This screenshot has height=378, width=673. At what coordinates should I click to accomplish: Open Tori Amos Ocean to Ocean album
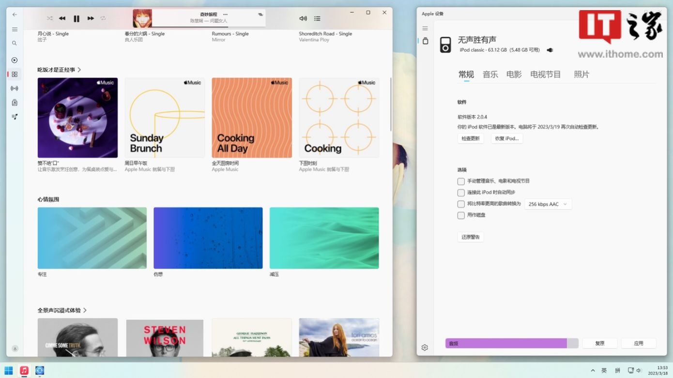(339, 337)
